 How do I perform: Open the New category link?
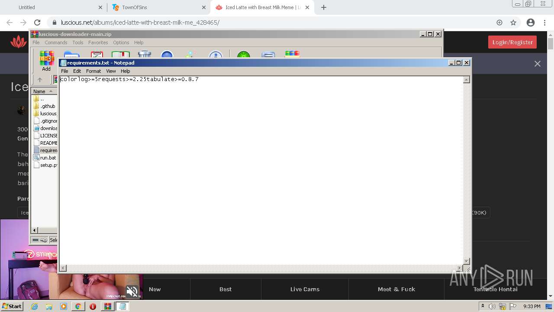point(155,289)
